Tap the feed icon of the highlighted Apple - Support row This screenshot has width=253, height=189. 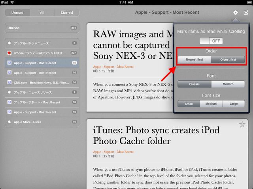click(x=9, y=63)
